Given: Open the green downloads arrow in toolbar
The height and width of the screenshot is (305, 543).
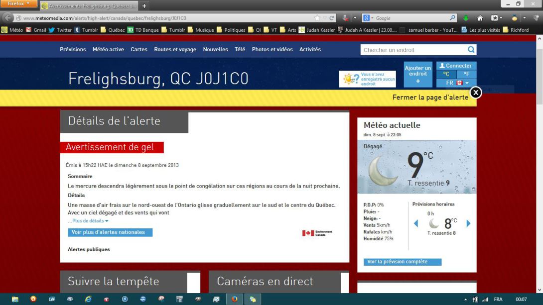Looking at the screenshot, I should coord(466,18).
